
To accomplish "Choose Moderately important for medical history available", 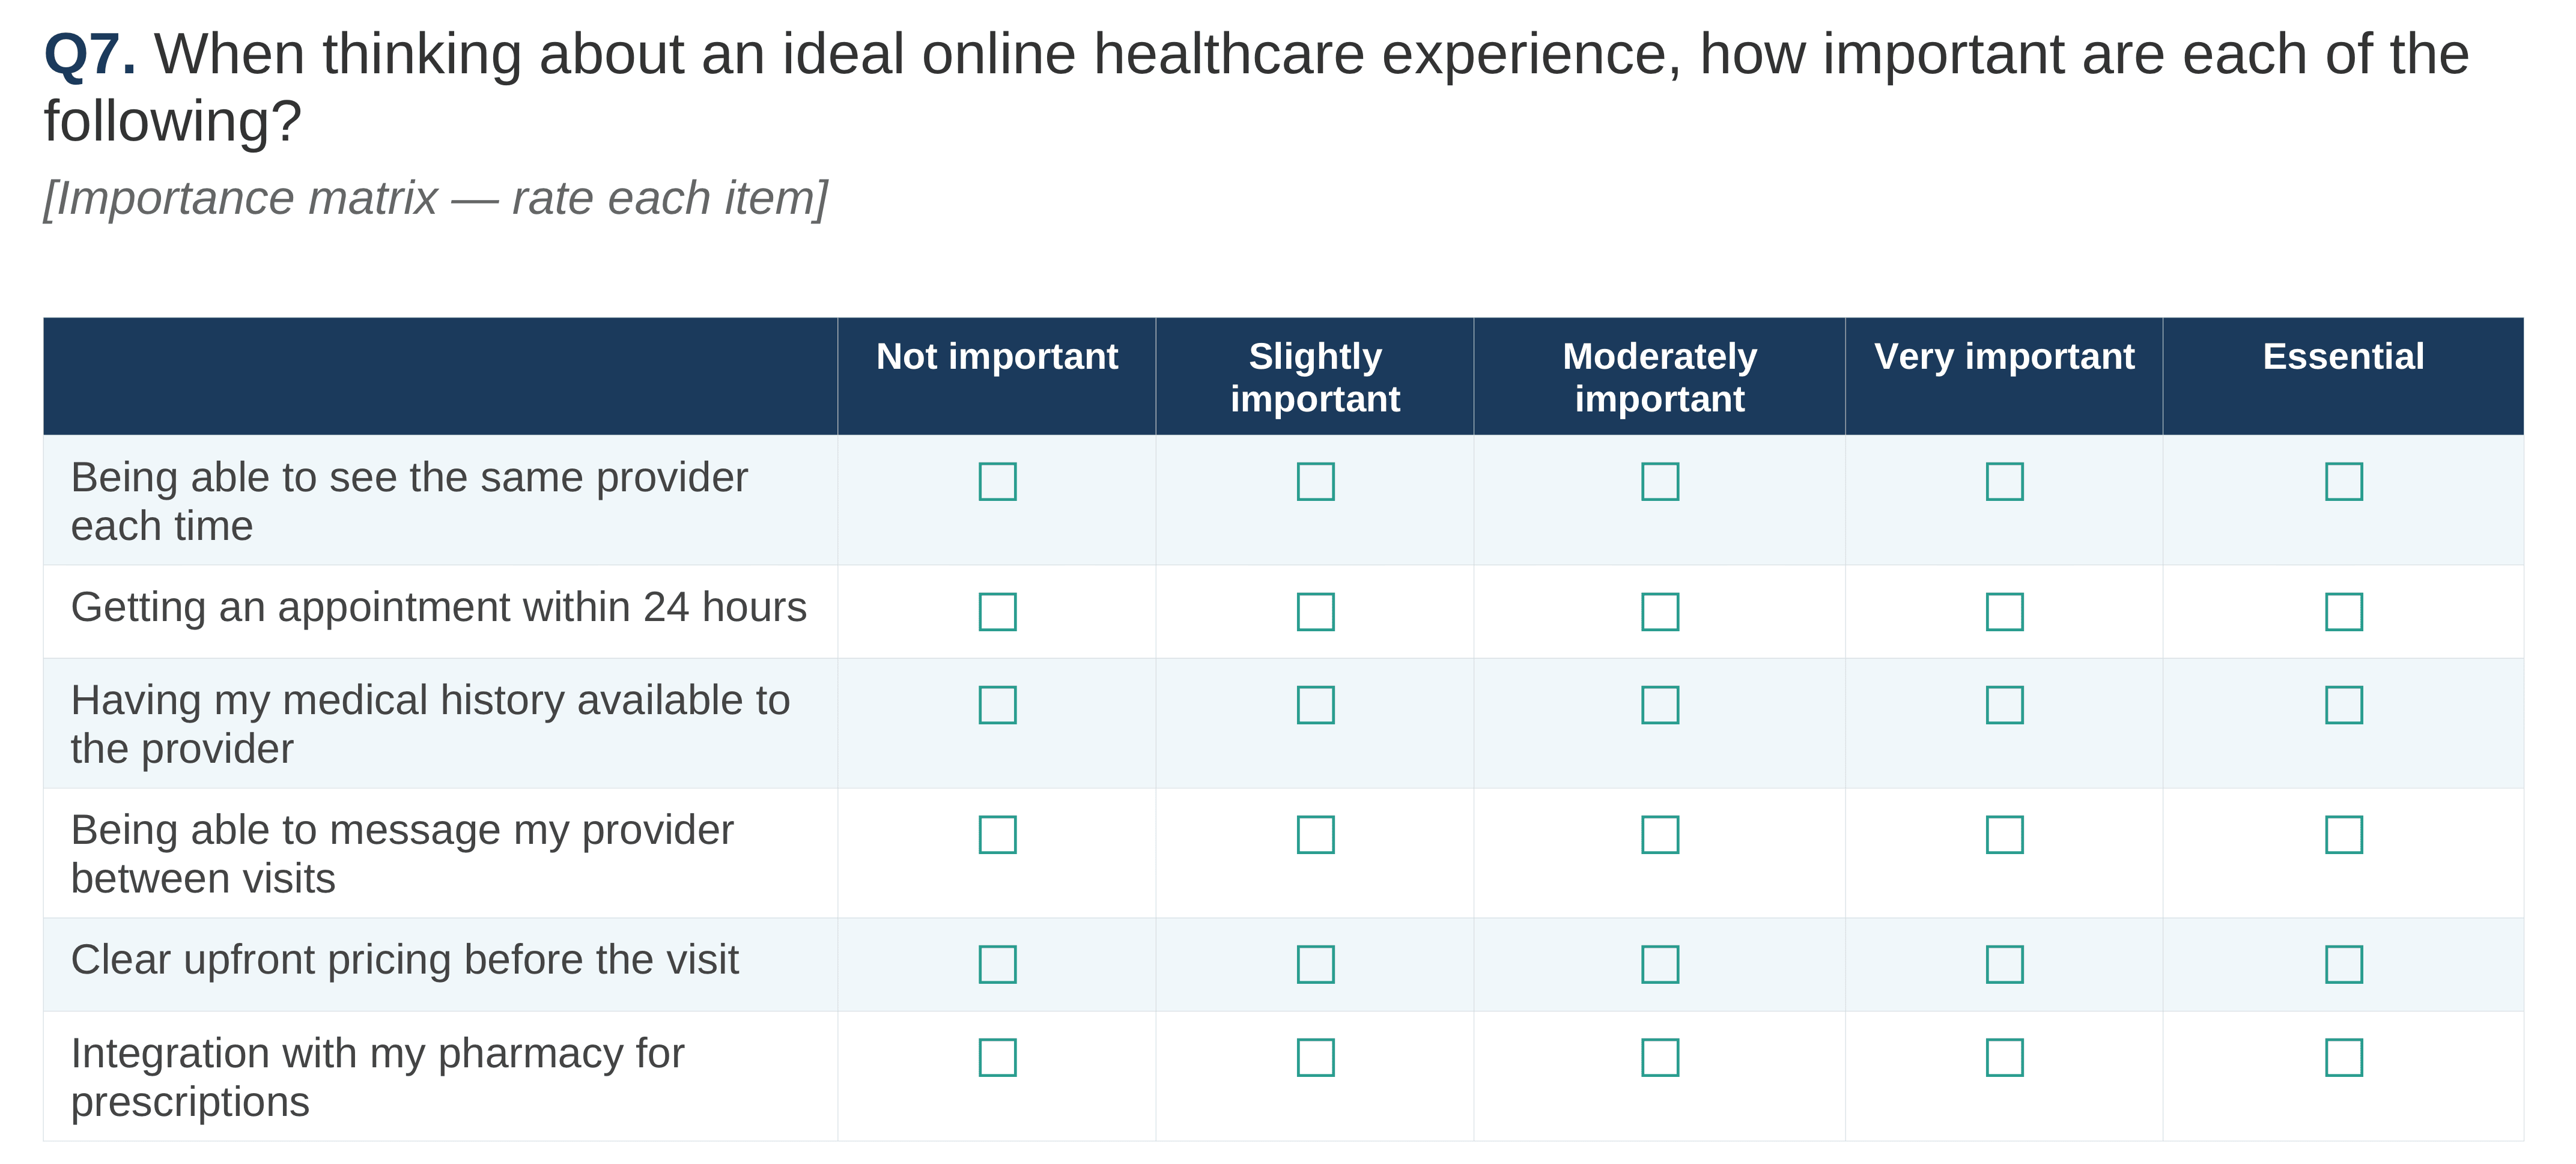I will (1659, 704).
